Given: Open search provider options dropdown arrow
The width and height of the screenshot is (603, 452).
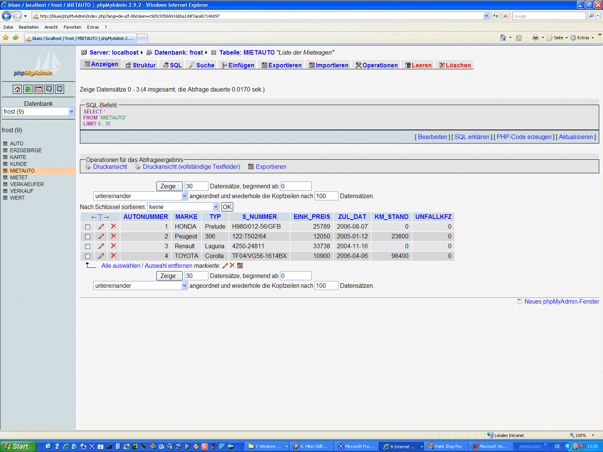Looking at the screenshot, I should tap(598, 16).
